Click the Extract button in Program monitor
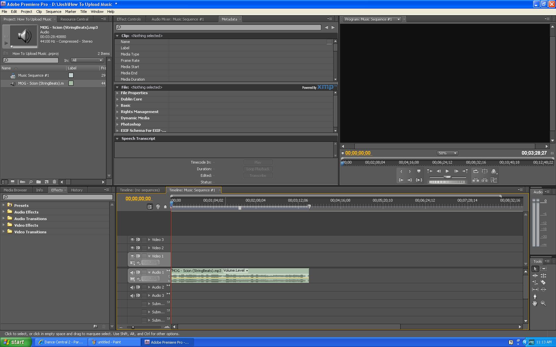 point(485,180)
